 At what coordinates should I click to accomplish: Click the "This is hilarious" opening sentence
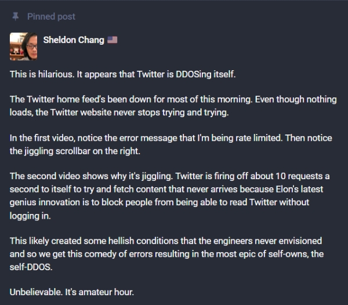[42, 74]
